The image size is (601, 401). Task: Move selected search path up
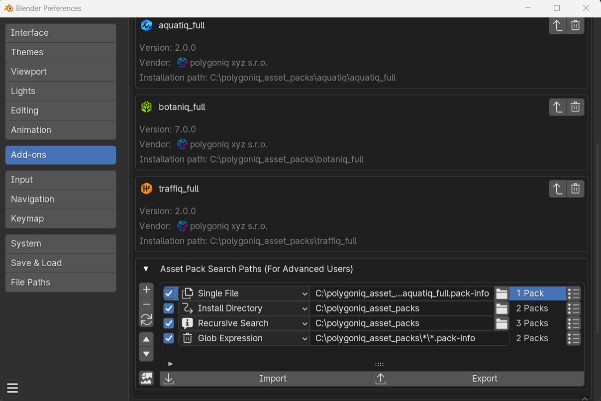[146, 340]
